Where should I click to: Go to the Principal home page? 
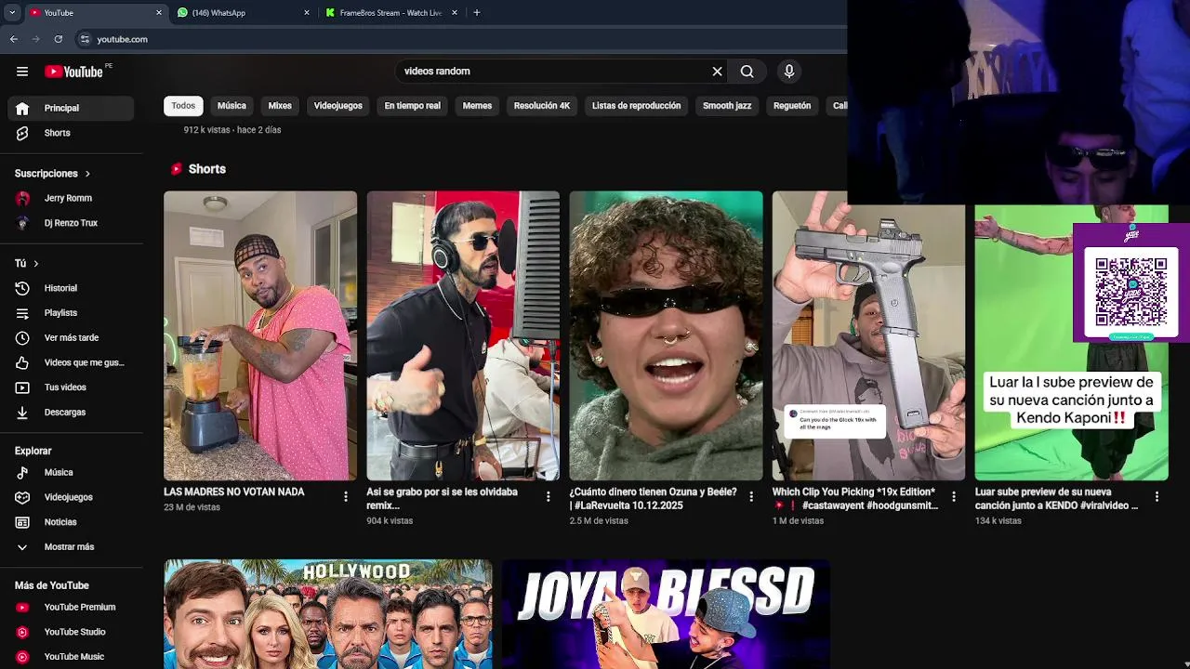click(71, 108)
